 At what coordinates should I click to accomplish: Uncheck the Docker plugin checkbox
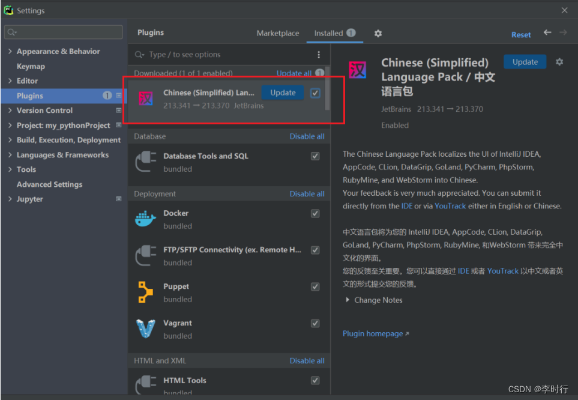click(315, 213)
